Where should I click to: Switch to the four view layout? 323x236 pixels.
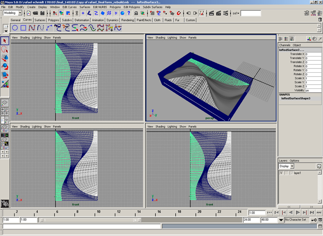click(x=5, y=111)
